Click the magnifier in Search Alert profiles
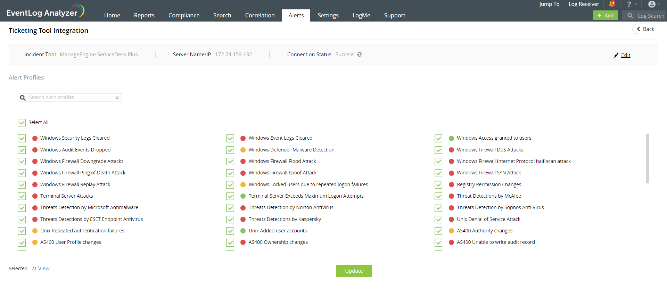Image resolution: width=667 pixels, height=305 pixels. tap(23, 98)
